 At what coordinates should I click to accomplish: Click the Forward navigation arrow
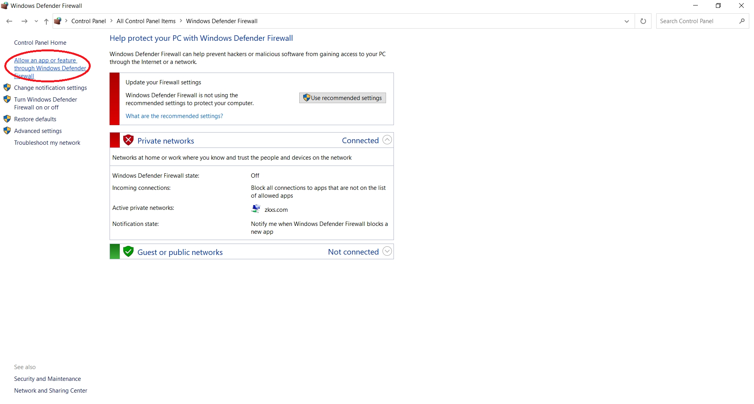coord(24,21)
